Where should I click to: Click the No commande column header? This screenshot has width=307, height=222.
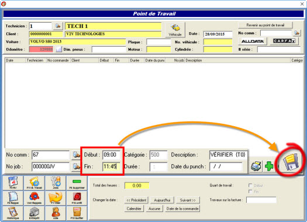click(x=58, y=60)
